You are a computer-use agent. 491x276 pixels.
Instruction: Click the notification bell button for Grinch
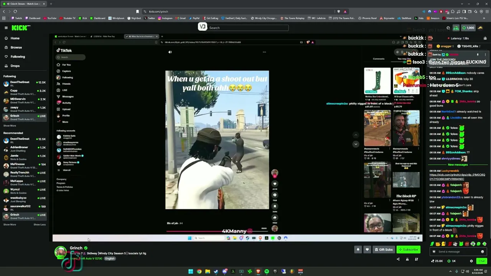(x=358, y=250)
